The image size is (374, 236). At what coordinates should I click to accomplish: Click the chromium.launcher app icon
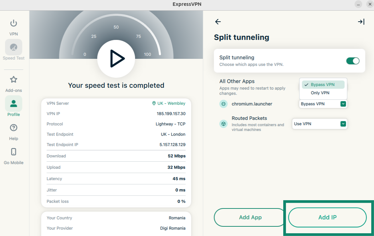223,104
